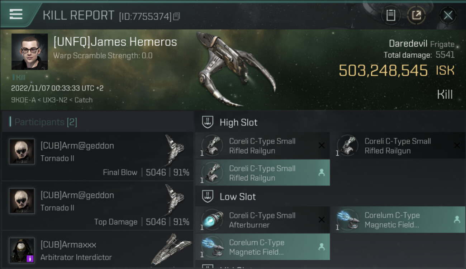
Task: Select Arm@geddon Final Blow entry
Action: click(98, 156)
